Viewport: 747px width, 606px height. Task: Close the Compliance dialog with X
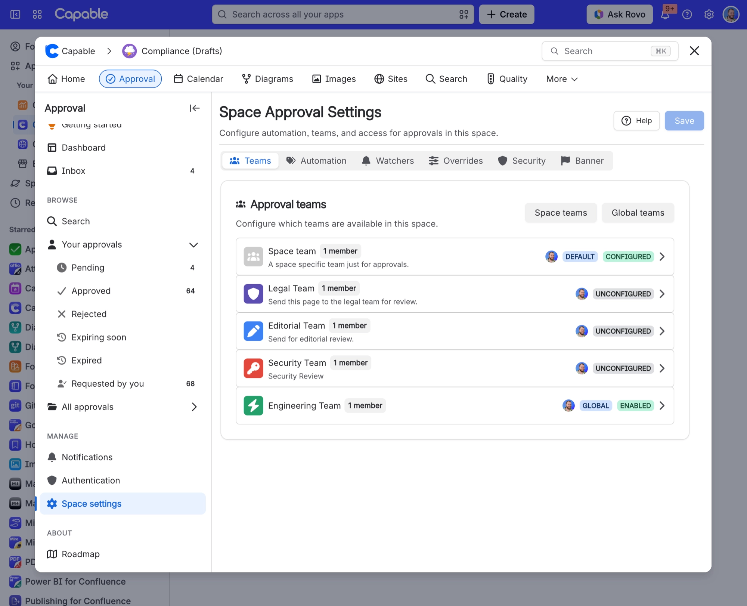click(x=694, y=51)
